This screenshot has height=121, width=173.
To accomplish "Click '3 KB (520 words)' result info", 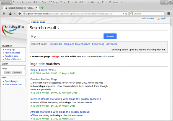I will point(53,119).
